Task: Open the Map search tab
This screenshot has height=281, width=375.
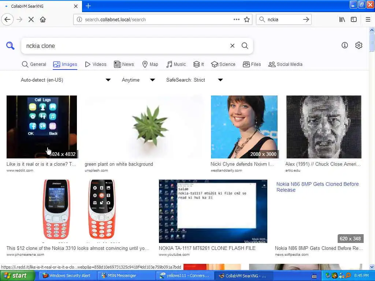Action: [150, 64]
